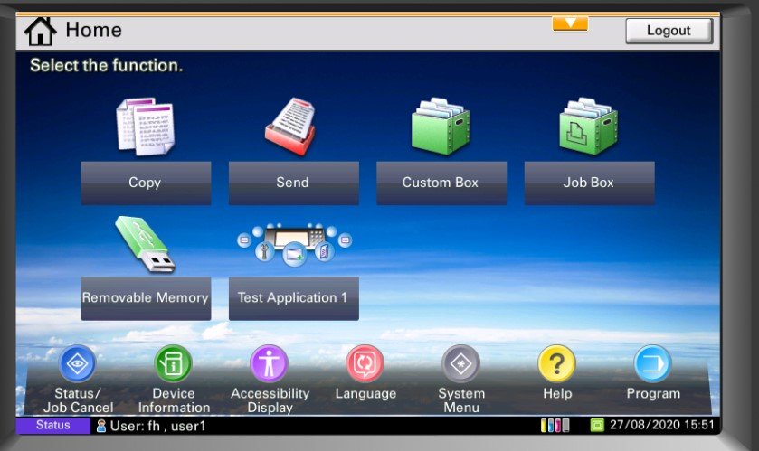Click the date and time display
759x451 pixels.
click(662, 425)
